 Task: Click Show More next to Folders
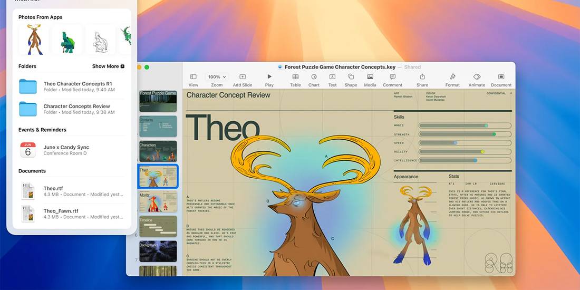pyautogui.click(x=108, y=66)
